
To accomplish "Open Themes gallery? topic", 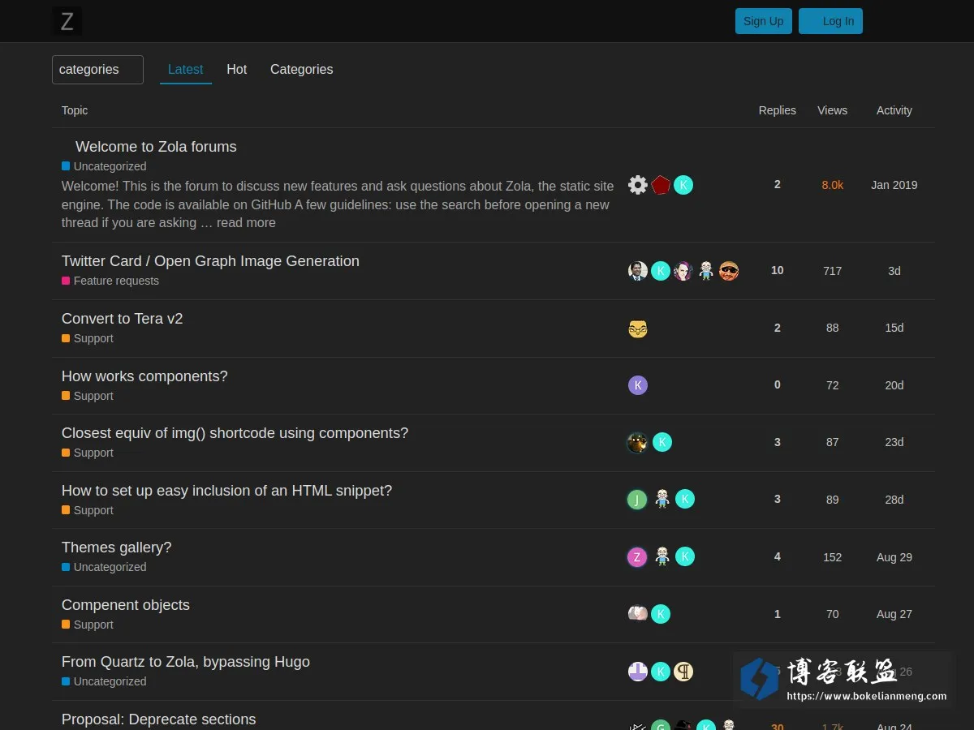I will (x=117, y=547).
